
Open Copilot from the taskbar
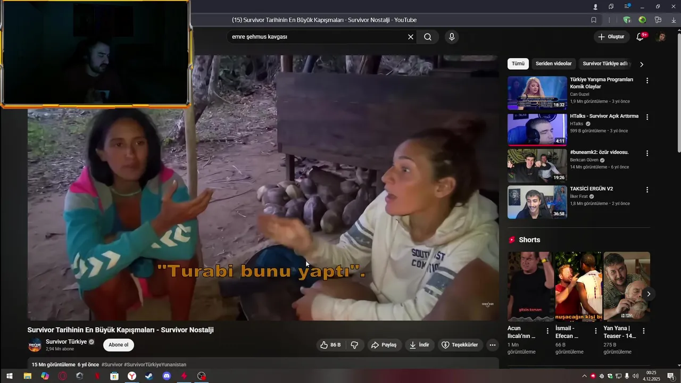(45, 376)
